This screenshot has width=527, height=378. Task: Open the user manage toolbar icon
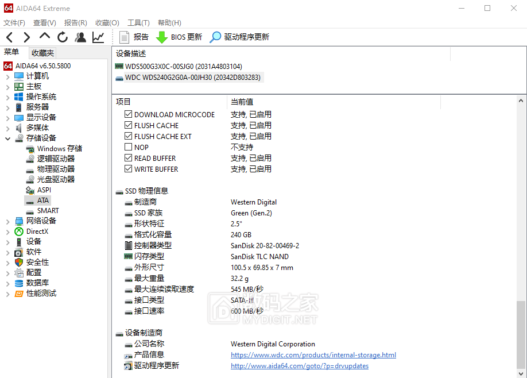(80, 37)
